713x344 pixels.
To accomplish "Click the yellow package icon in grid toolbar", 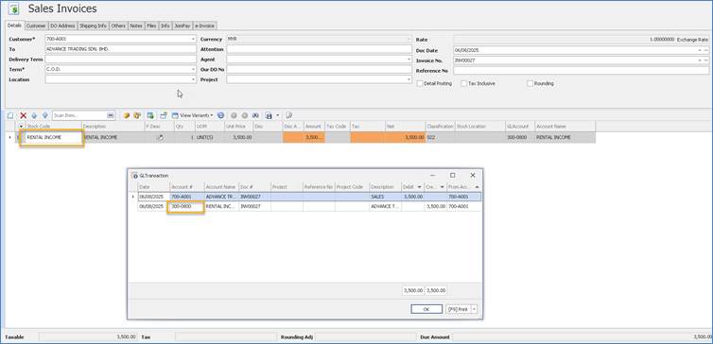I will tap(137, 116).
